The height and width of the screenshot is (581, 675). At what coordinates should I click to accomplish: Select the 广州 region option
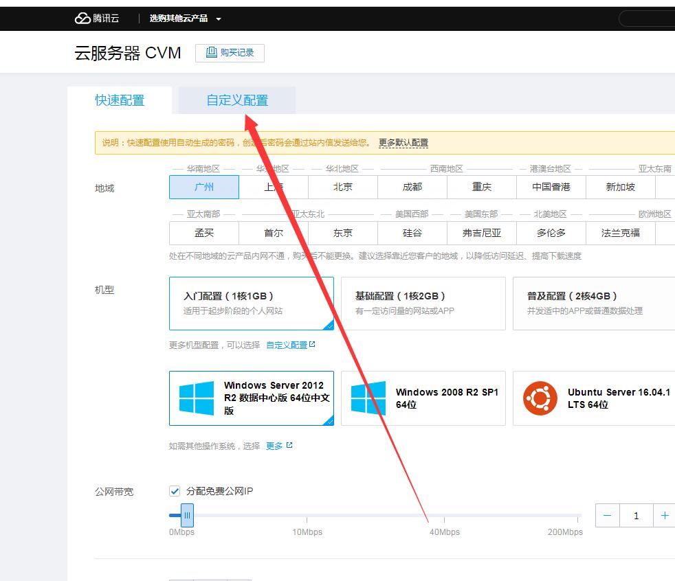point(204,187)
